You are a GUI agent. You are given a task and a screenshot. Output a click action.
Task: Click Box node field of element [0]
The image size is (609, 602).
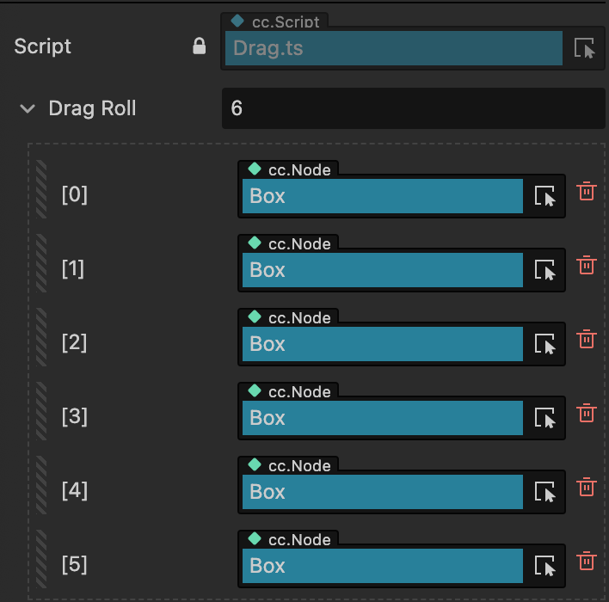coord(382,196)
